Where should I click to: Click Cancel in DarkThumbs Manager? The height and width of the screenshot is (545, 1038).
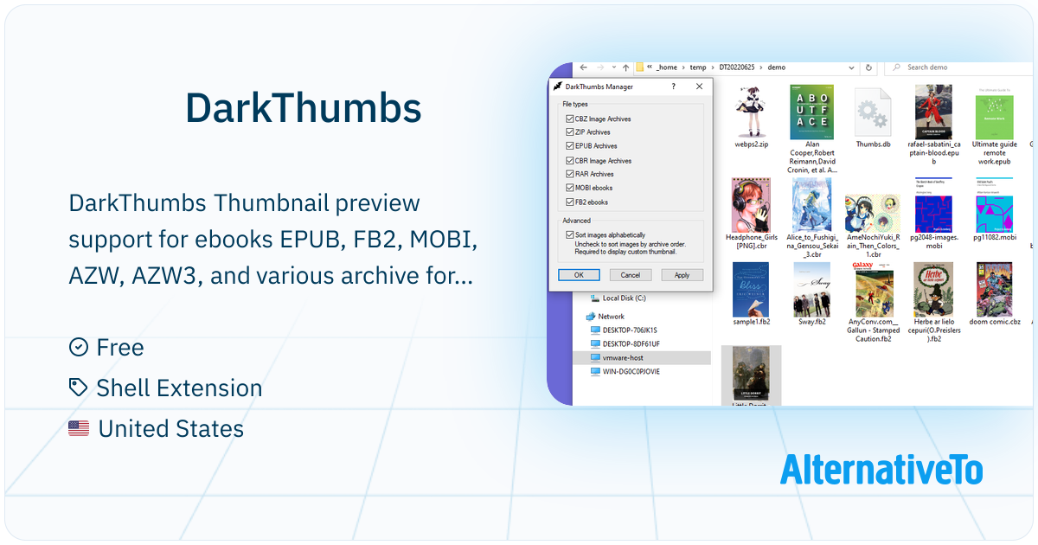(631, 275)
